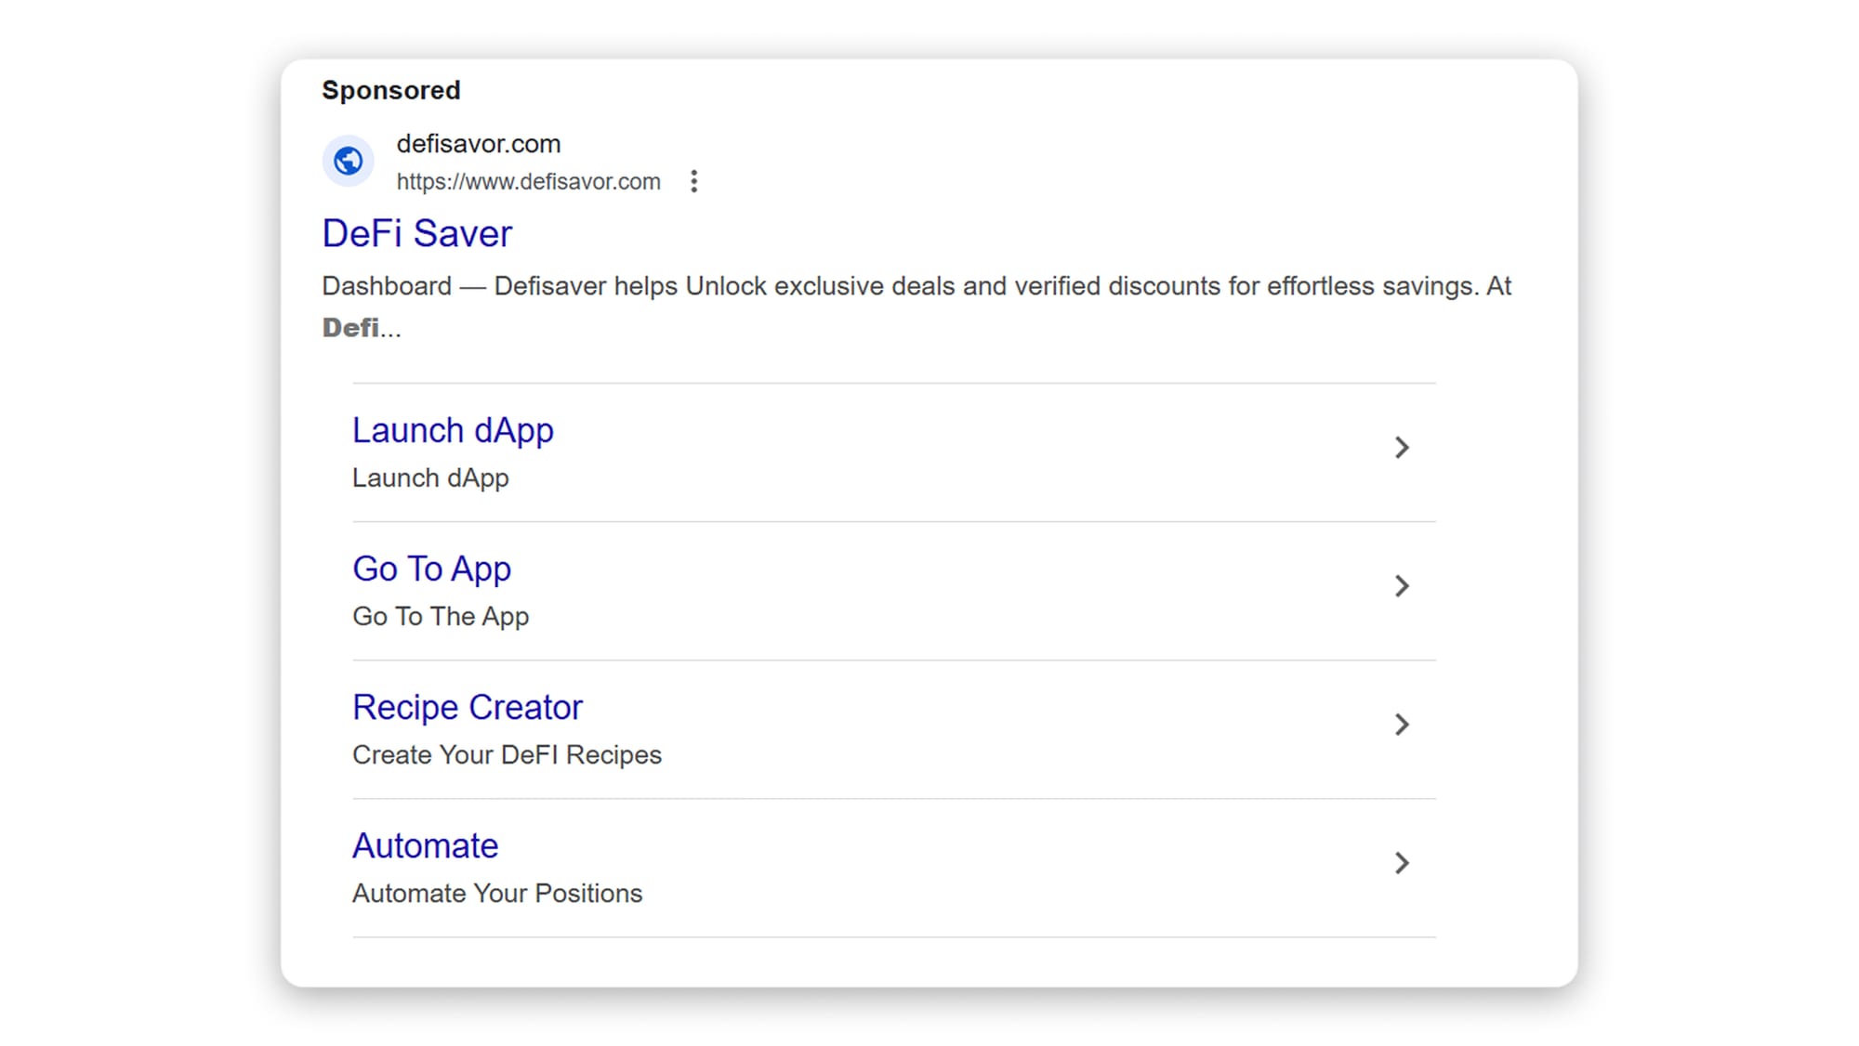The height and width of the screenshot is (1046, 1859).
Task: Open the DeFi Saver ad headline link
Action: 416,233
